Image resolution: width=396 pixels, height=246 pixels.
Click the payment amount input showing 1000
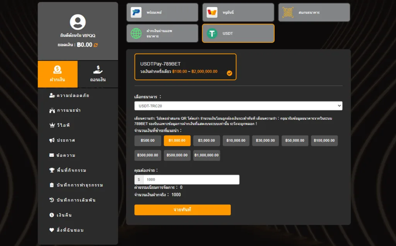pyautogui.click(x=191, y=180)
